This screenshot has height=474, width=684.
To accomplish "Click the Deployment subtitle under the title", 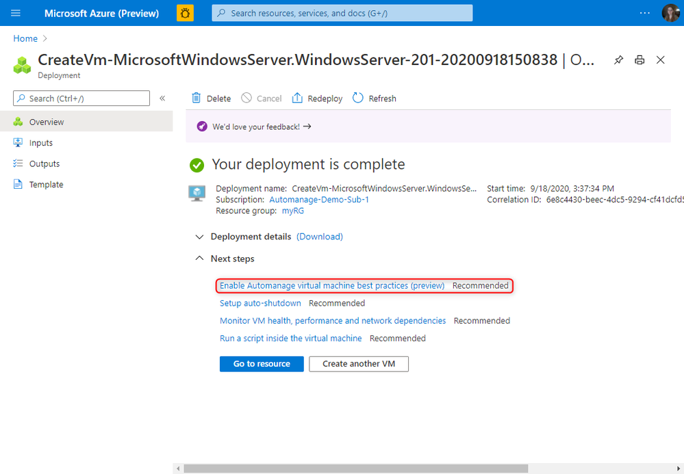I will pyautogui.click(x=59, y=75).
